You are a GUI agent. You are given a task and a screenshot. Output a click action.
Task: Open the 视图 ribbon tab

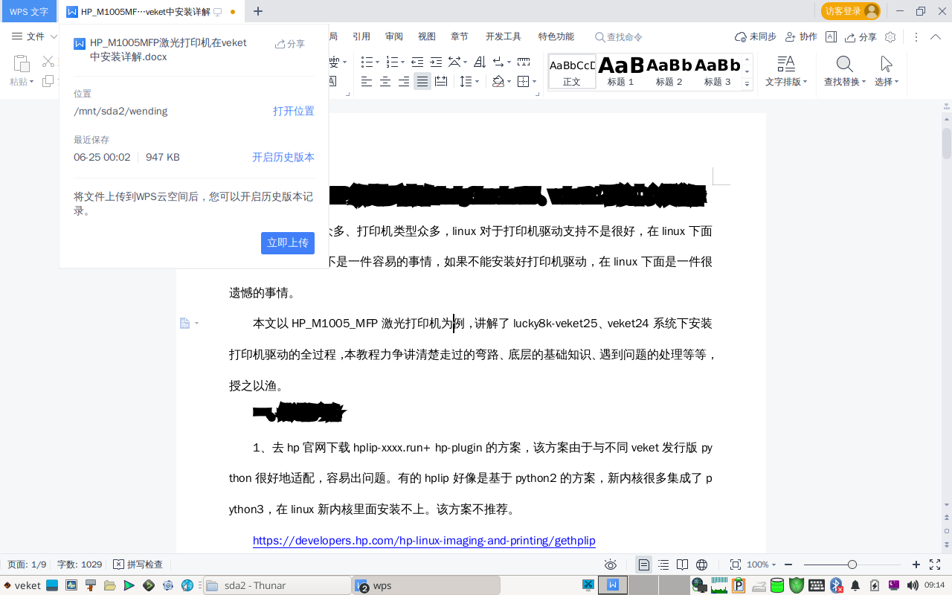(x=427, y=36)
